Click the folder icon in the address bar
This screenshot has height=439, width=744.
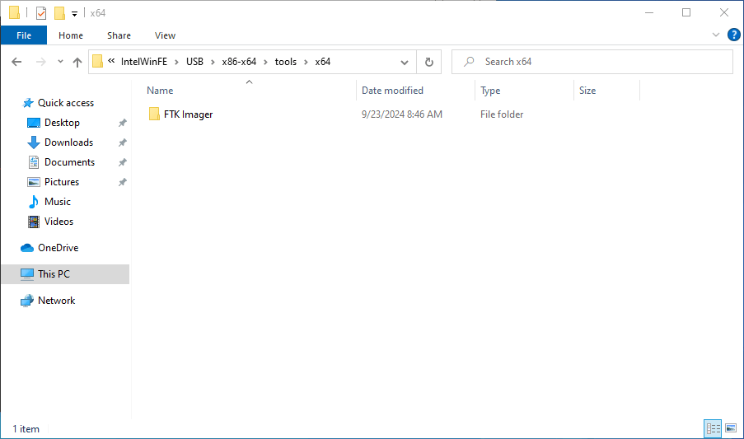(98, 62)
